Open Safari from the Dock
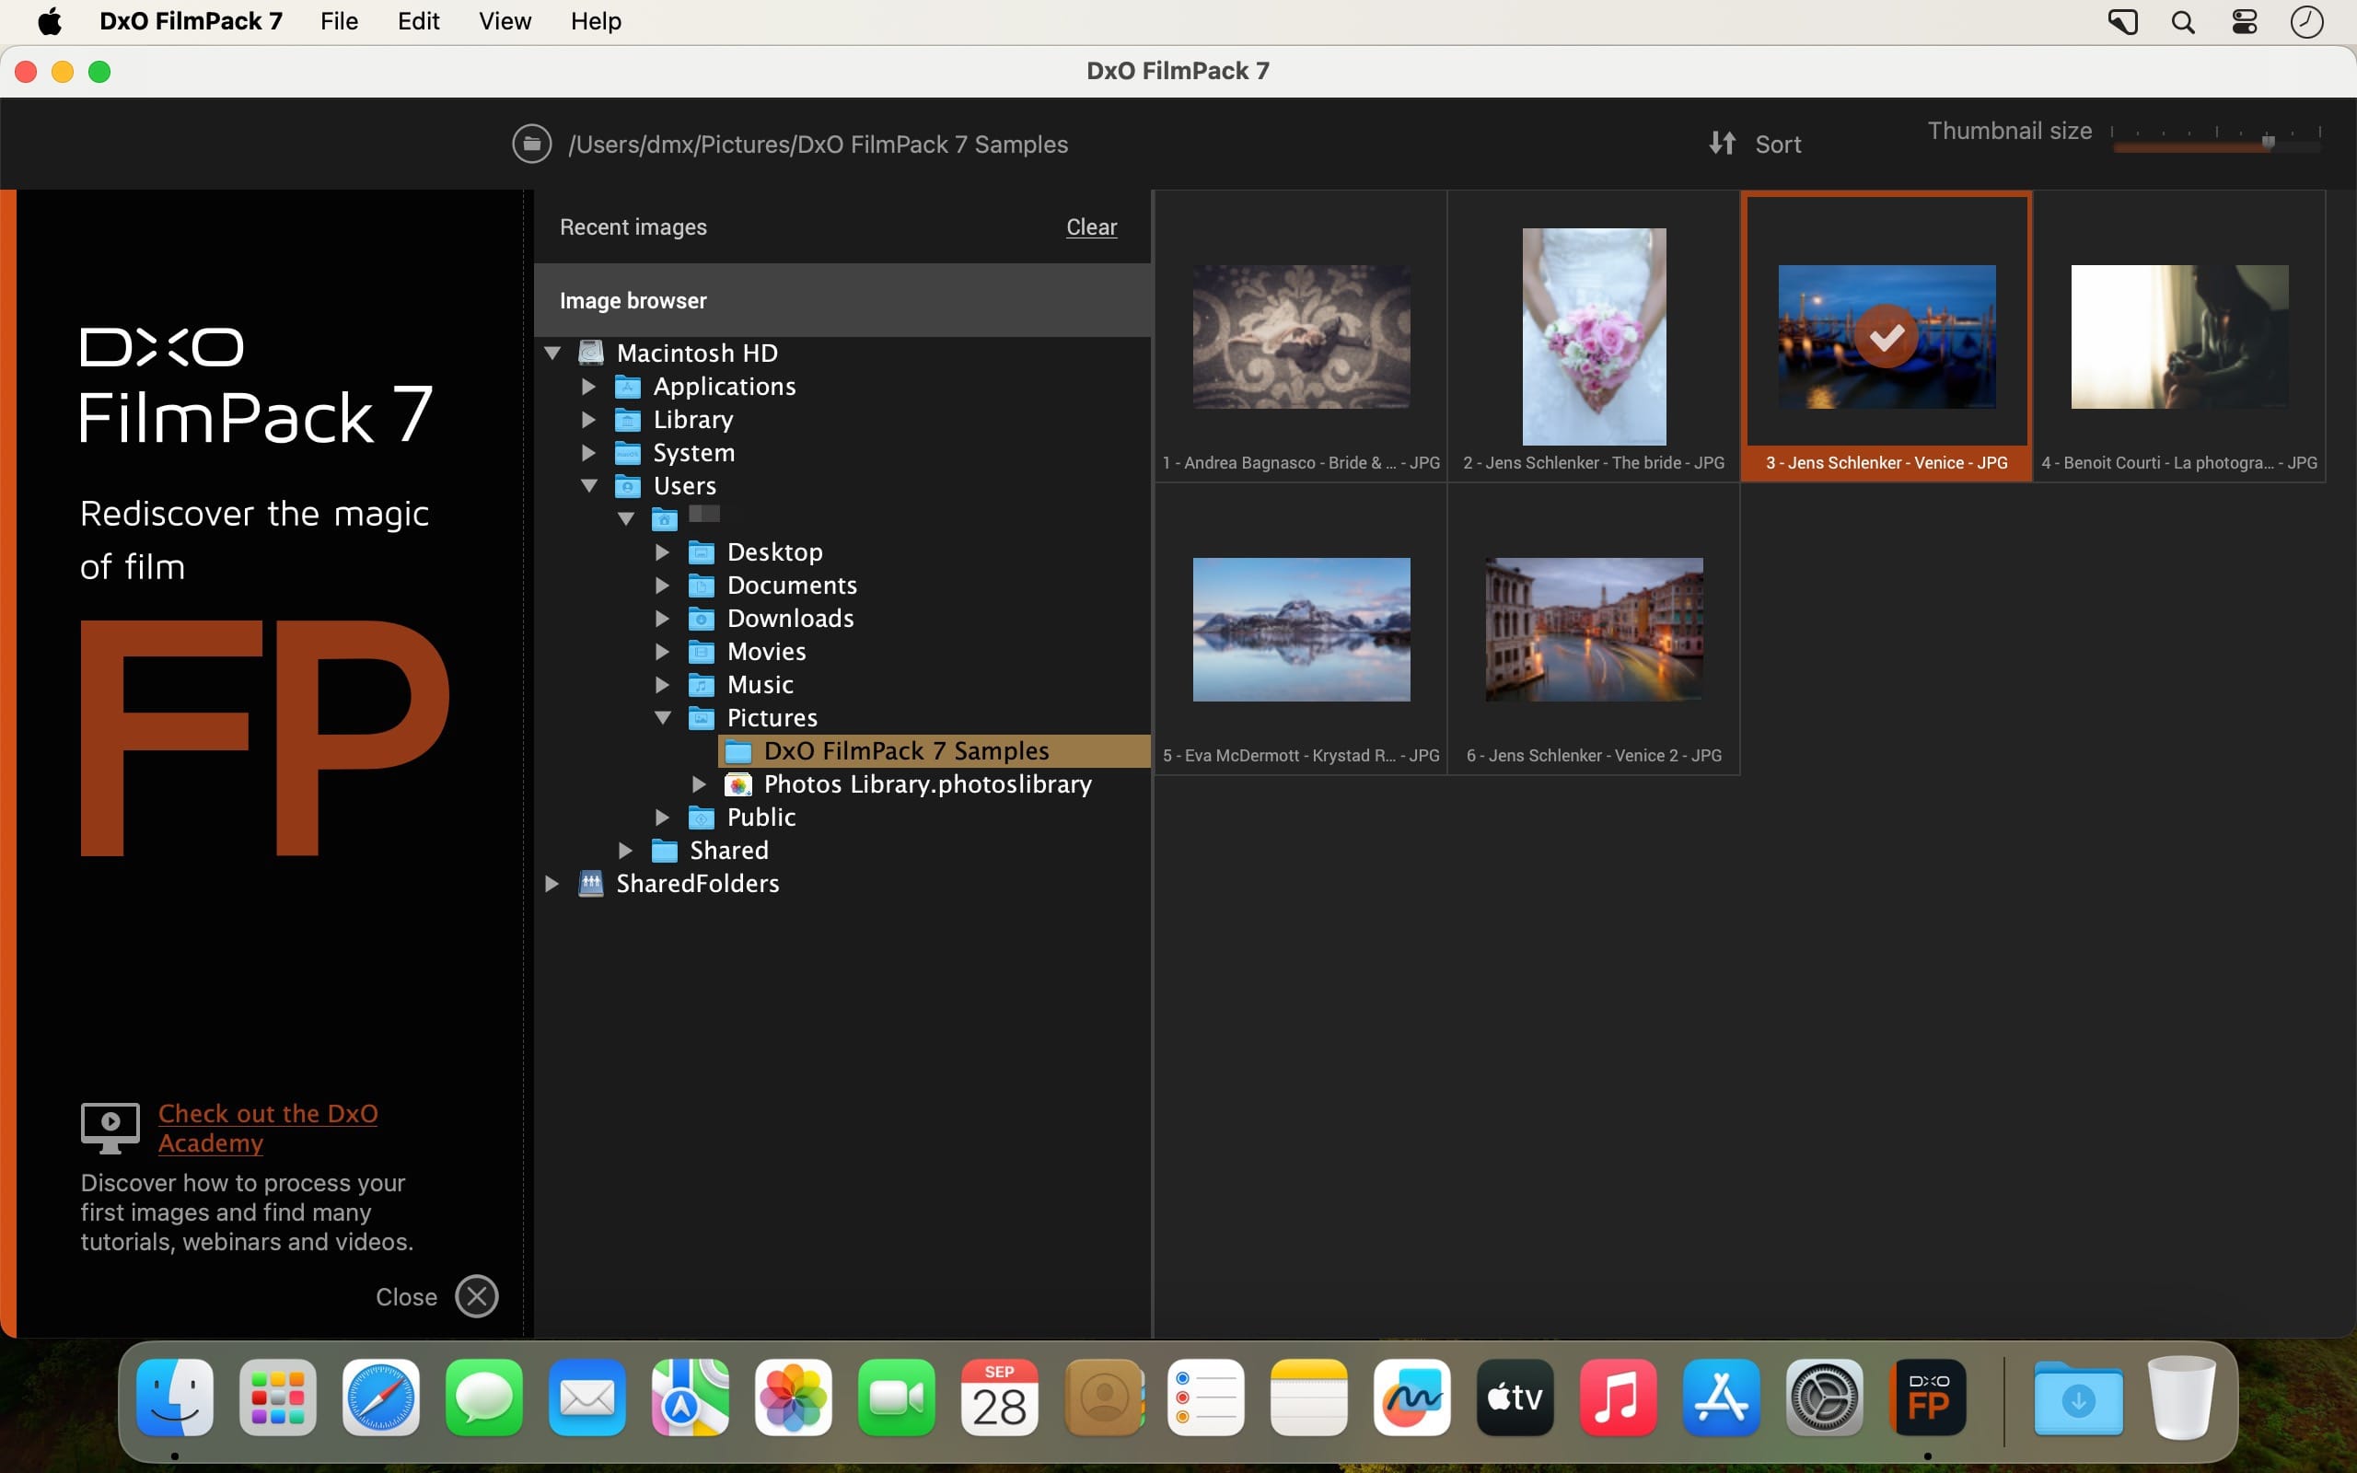Viewport: 2357px width, 1473px height. point(381,1398)
